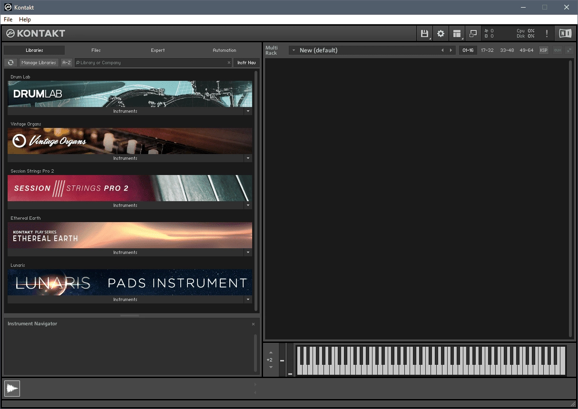Toggle minimized rack view icon
The height and width of the screenshot is (409, 578).
(473, 33)
